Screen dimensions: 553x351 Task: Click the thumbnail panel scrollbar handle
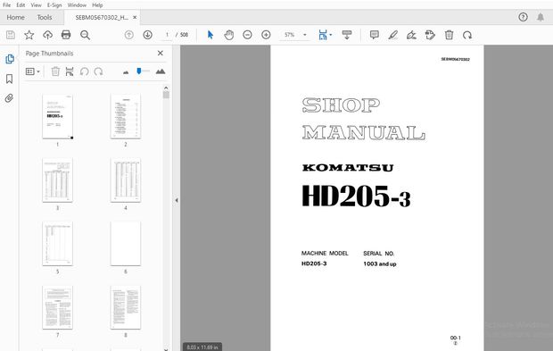coord(166,95)
